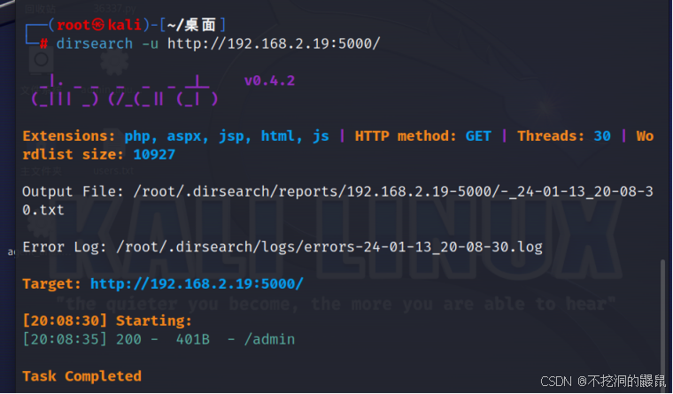Click the terminal vertical scrollbar thumb
The width and height of the screenshot is (673, 394).
pos(661,319)
